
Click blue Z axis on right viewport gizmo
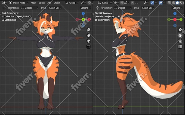click(175, 13)
